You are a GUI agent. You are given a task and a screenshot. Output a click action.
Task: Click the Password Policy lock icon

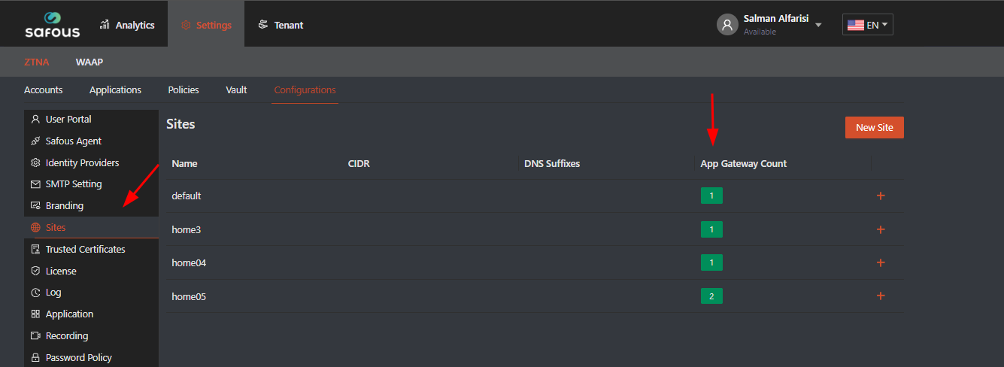(35, 358)
